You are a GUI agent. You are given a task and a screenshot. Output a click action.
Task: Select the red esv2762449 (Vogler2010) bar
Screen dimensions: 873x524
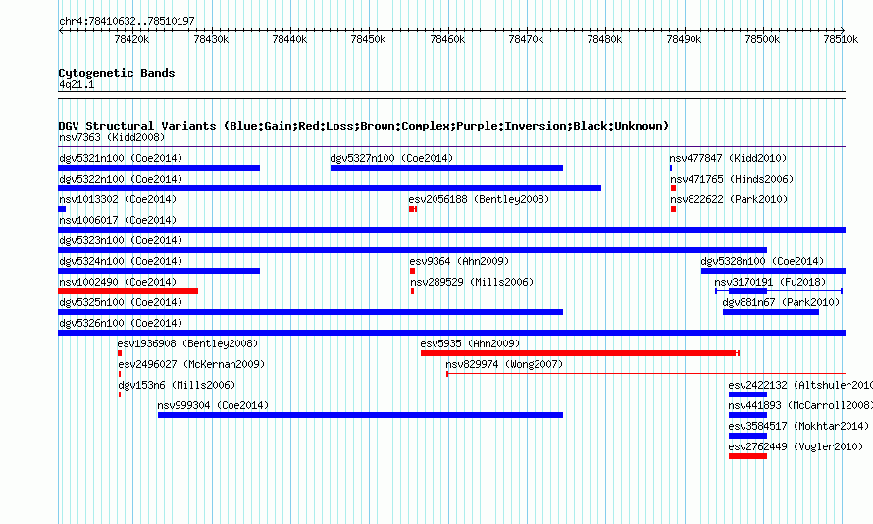coord(747,456)
